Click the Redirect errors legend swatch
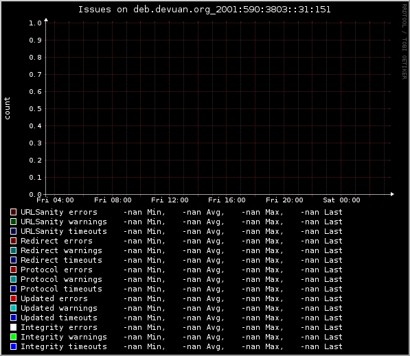The image size is (410, 356). (x=13, y=241)
